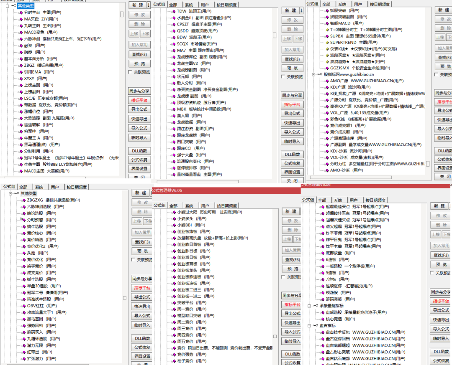452x365 pixels.
Task: Click the diamond icon next to MACD变色
Action: [x=21, y=32]
